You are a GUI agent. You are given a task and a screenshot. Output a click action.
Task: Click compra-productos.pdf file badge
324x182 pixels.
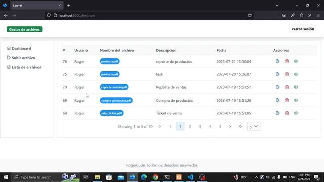tap(116, 100)
